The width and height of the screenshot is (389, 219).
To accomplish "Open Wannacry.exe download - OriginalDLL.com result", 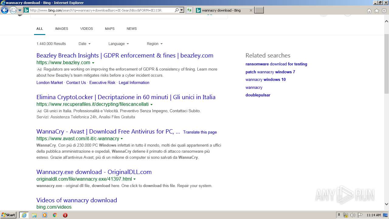I will pyautogui.click(x=94, y=172).
